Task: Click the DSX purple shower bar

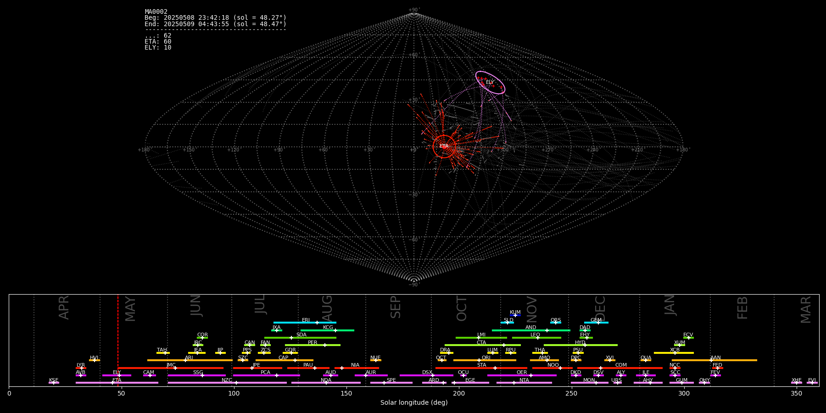Action: pos(426,375)
